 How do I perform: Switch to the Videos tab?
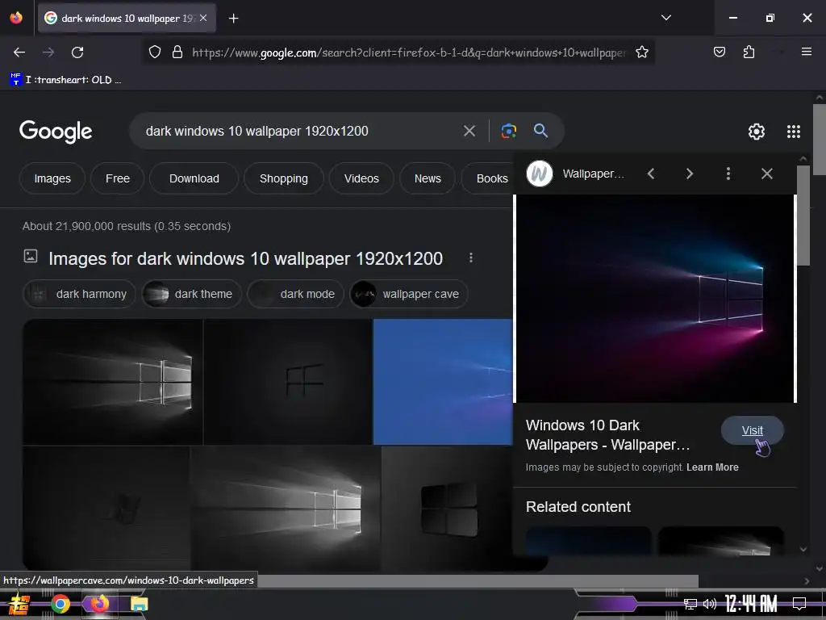click(361, 178)
